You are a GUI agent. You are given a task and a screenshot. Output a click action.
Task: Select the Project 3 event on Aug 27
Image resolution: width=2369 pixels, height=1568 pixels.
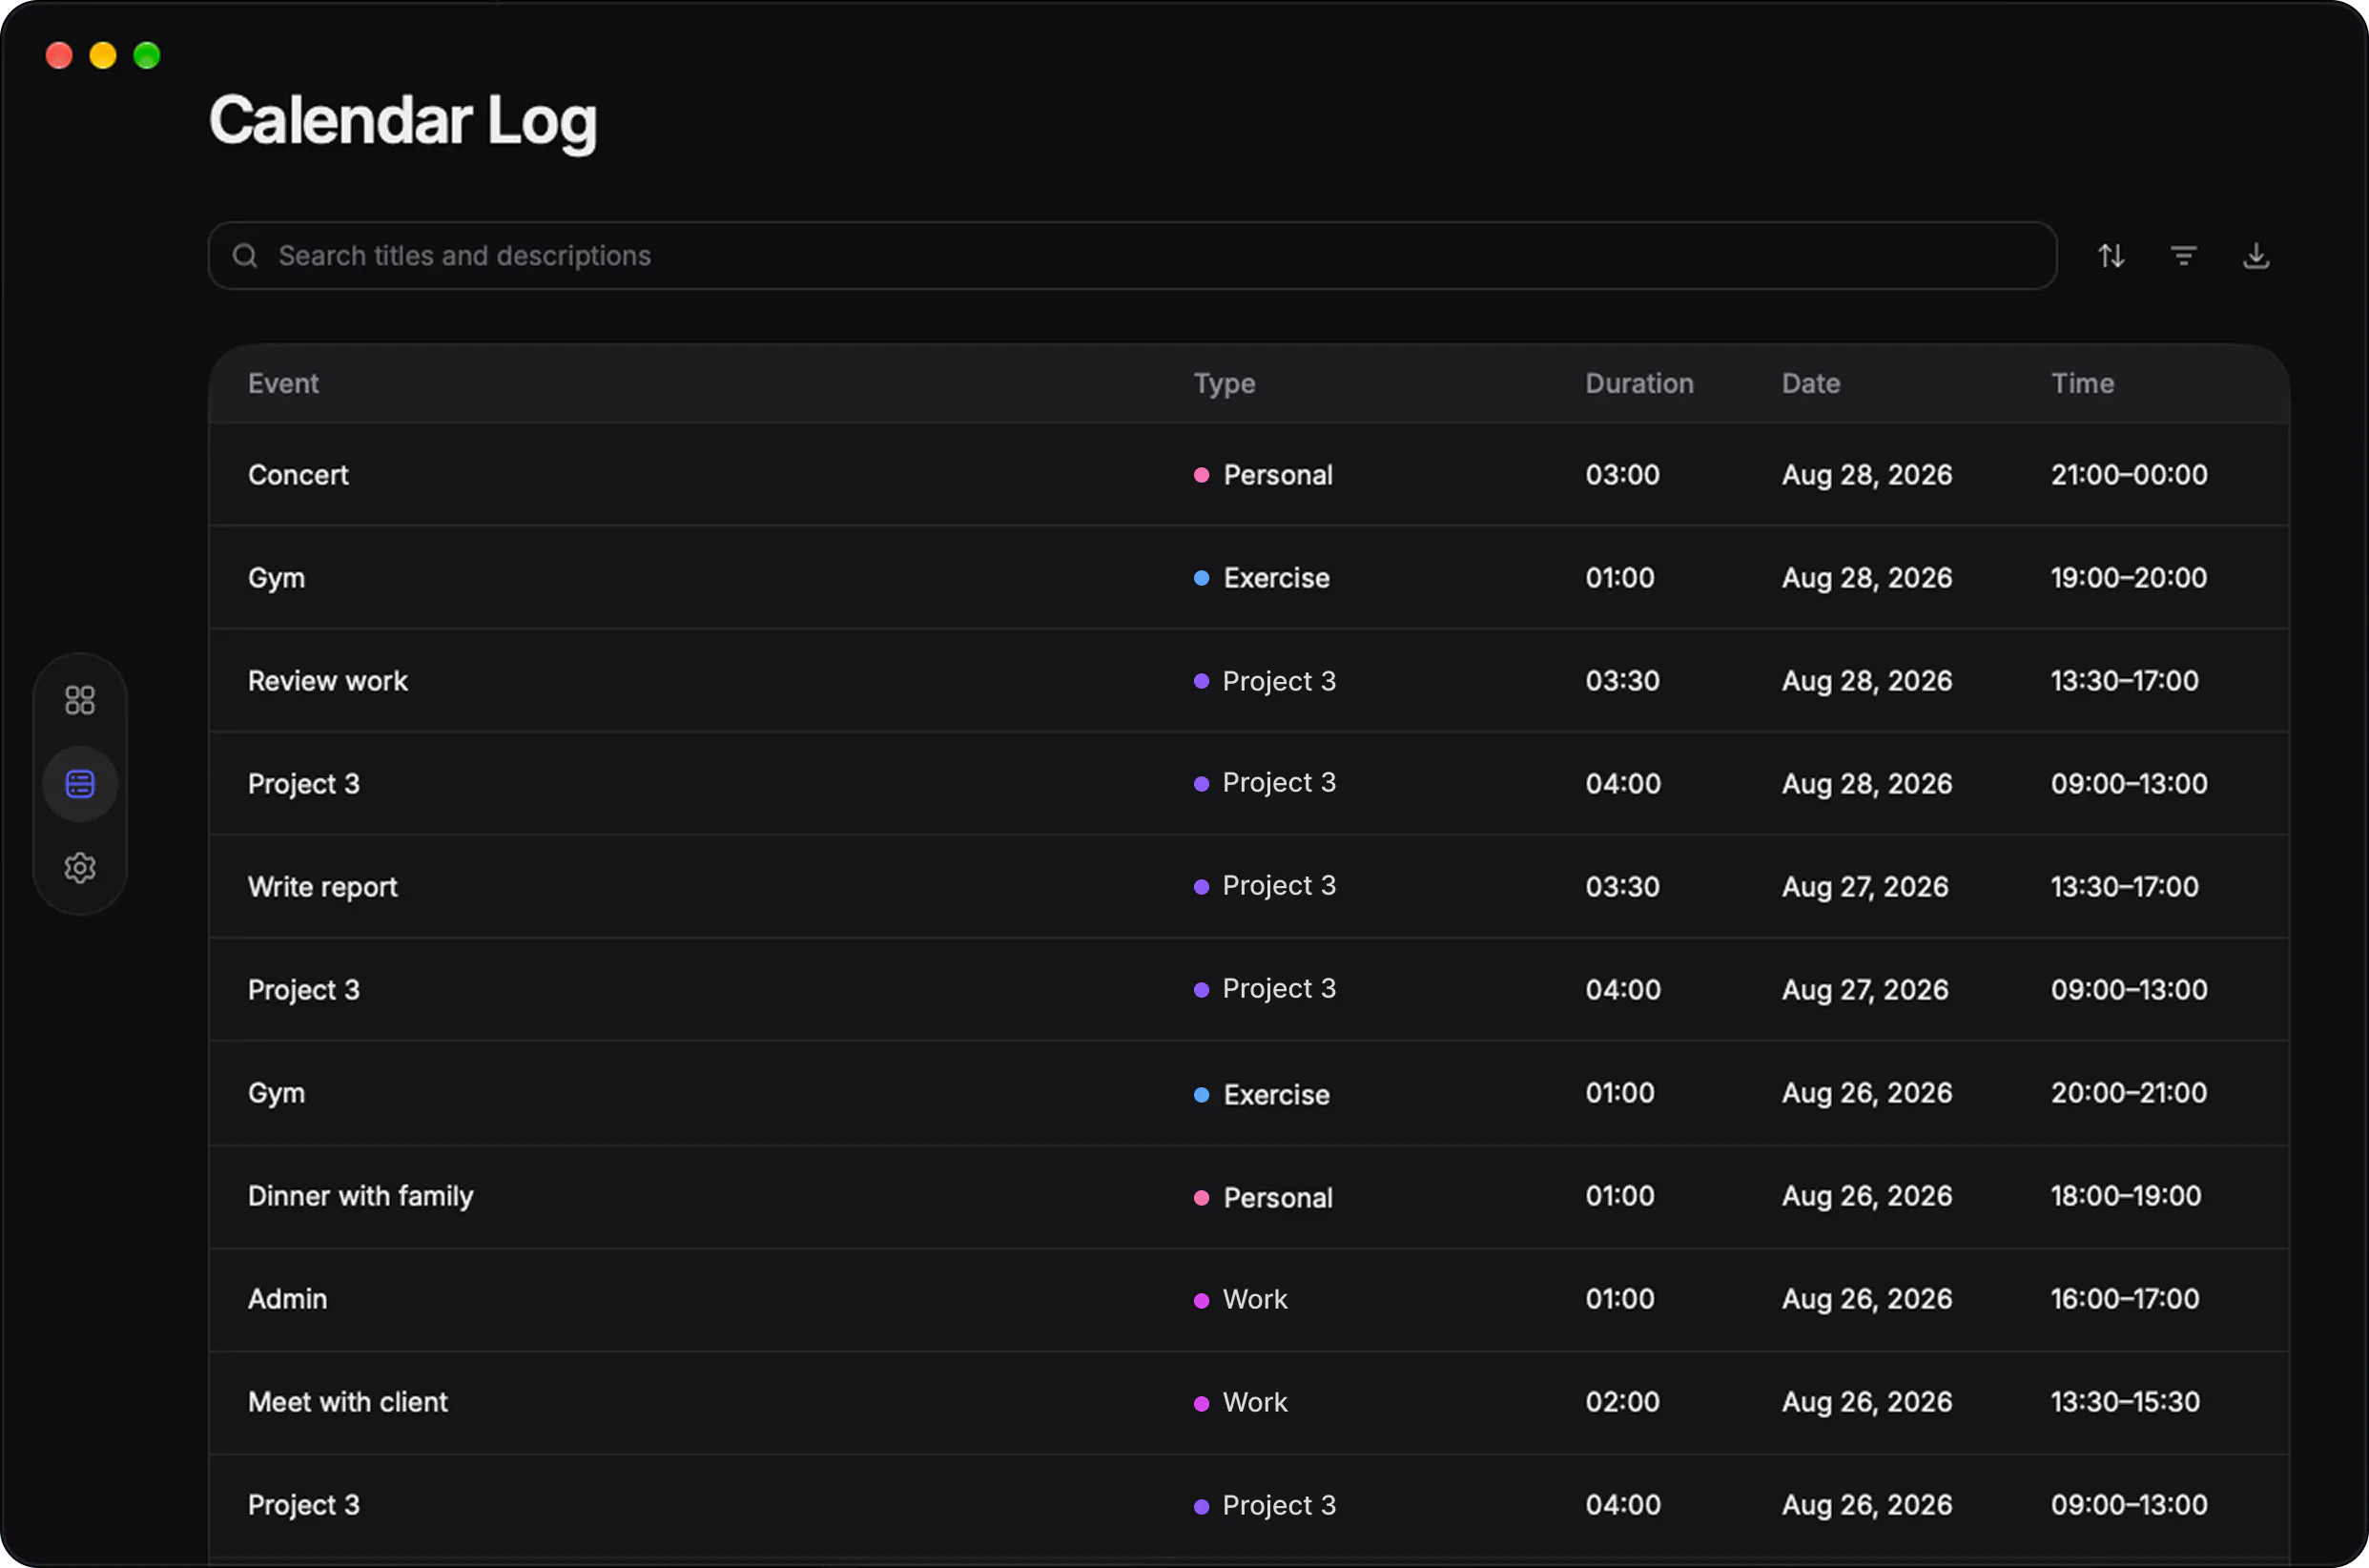(303, 990)
